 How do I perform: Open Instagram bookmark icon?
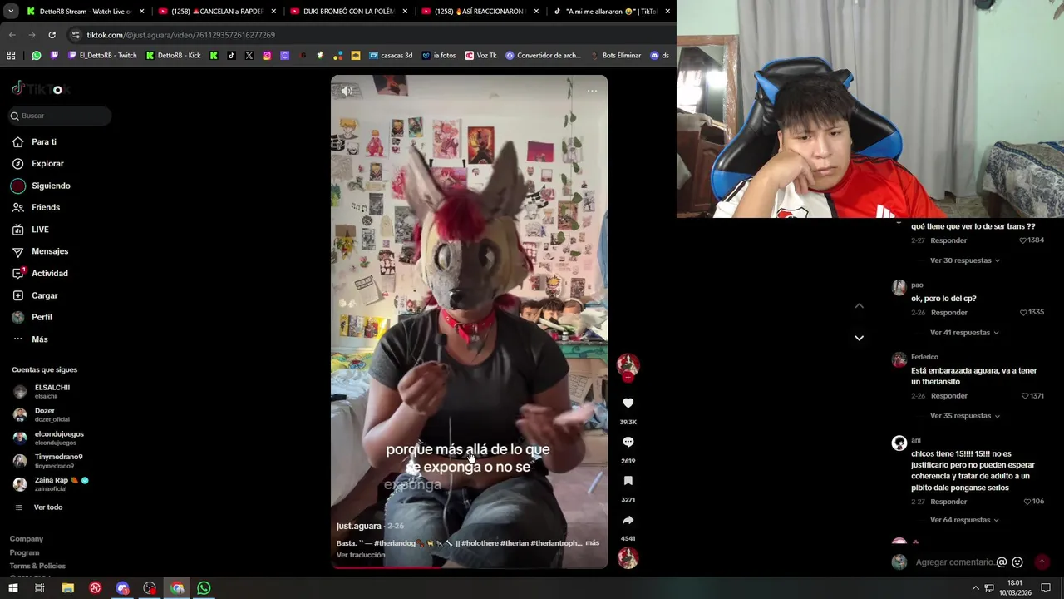(267, 56)
